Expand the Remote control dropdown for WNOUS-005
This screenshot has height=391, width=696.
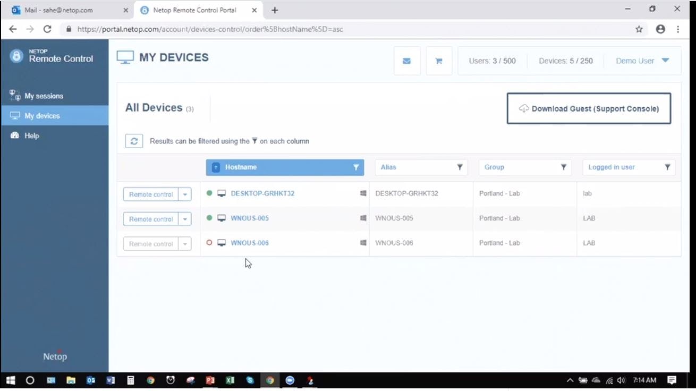[185, 219]
